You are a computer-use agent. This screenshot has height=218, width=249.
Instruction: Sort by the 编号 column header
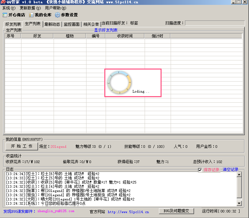tap(96, 36)
